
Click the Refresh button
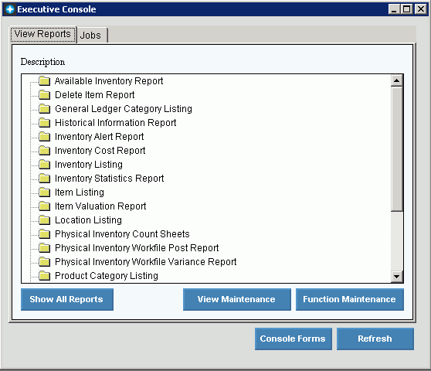pos(375,339)
